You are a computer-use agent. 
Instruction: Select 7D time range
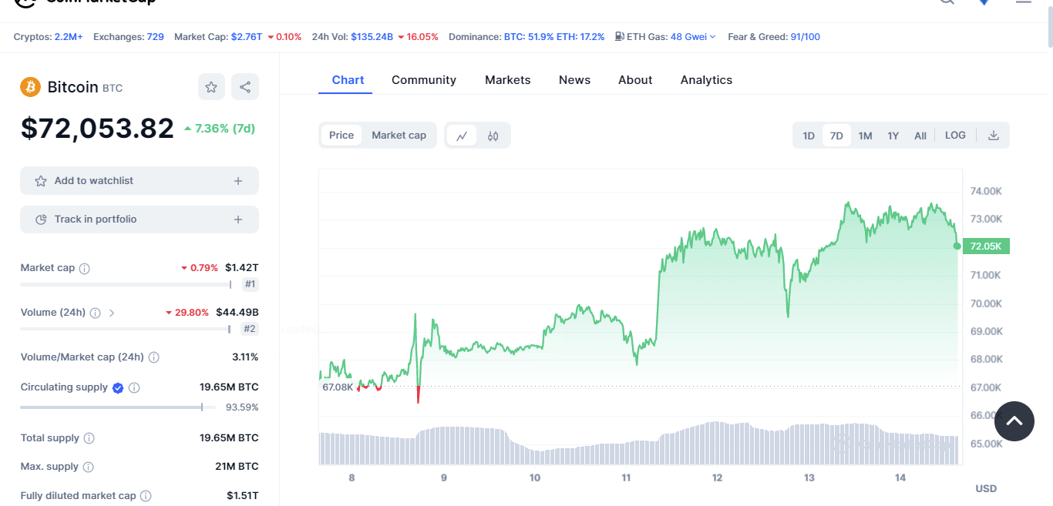pos(836,136)
